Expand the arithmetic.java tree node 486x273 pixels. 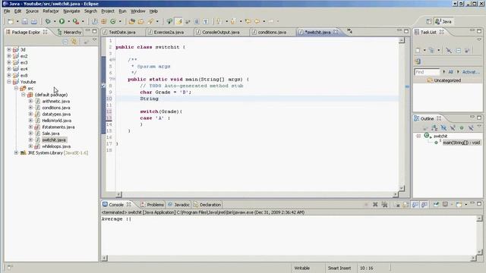30,101
